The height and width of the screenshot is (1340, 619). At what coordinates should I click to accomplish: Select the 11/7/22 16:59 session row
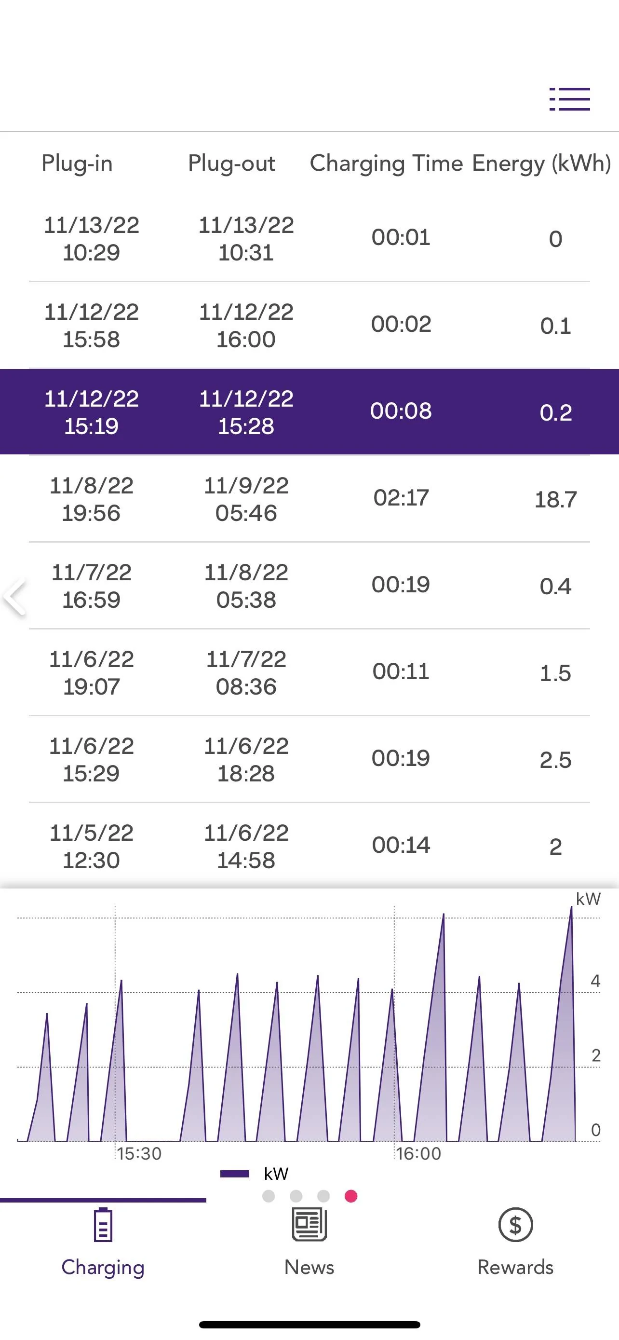309,586
